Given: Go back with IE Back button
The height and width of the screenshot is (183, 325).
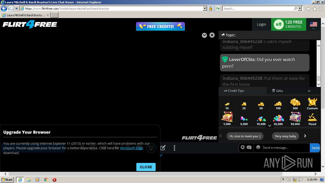Looking at the screenshot, I should click(x=4, y=8).
